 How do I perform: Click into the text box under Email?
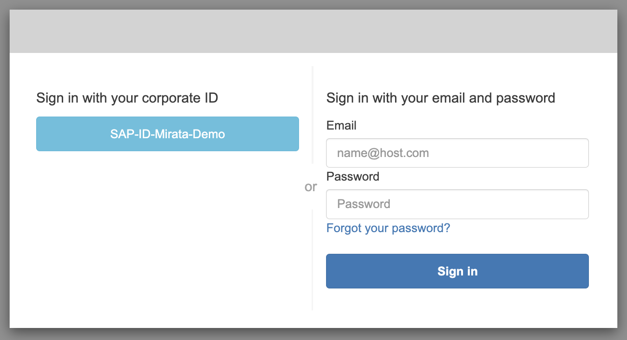point(457,153)
